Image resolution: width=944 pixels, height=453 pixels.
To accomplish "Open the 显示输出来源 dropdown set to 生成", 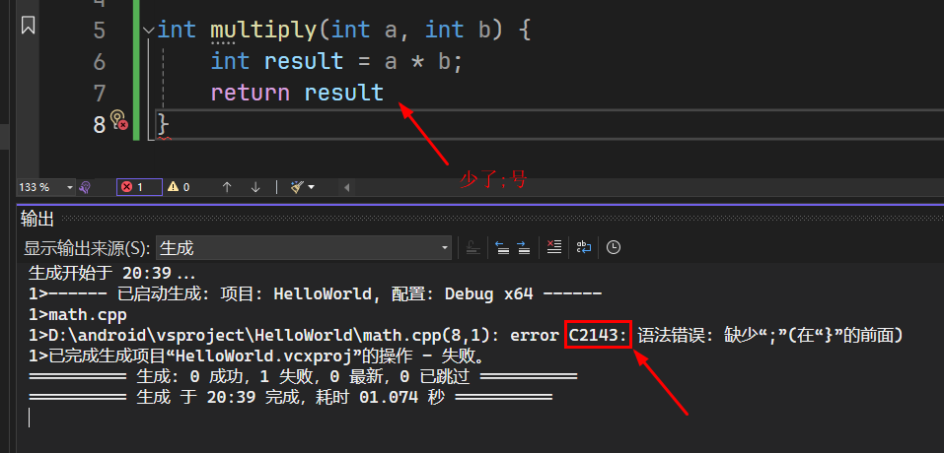I will [445, 248].
